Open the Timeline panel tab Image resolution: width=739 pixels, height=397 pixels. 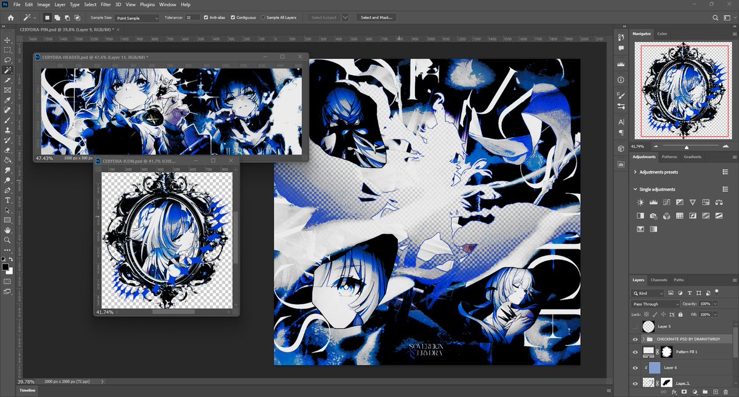pyautogui.click(x=27, y=390)
